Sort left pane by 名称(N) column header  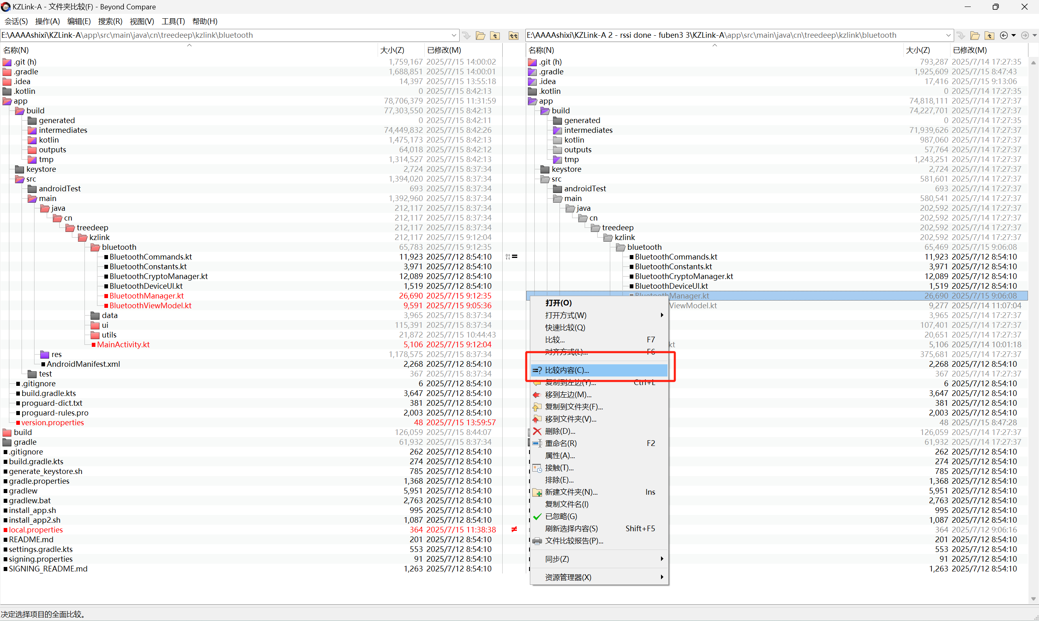[x=189, y=50]
